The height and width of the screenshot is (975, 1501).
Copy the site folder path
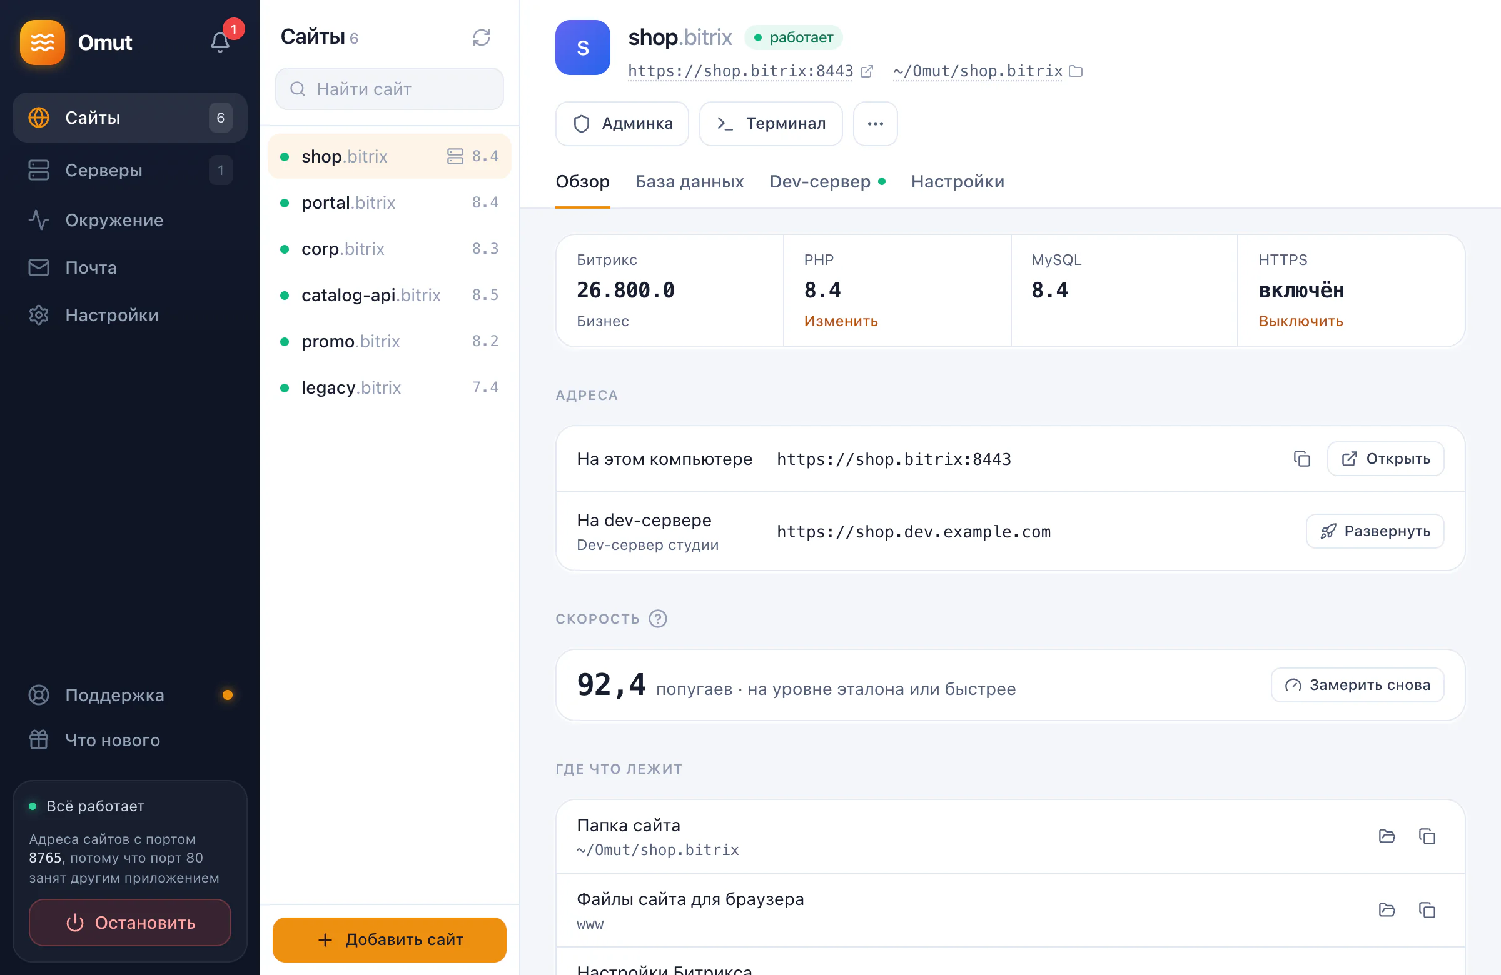(1427, 836)
